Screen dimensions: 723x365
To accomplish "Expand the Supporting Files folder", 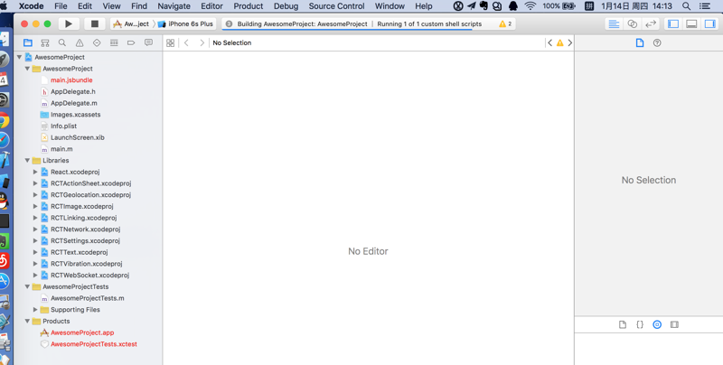I will tap(35, 310).
